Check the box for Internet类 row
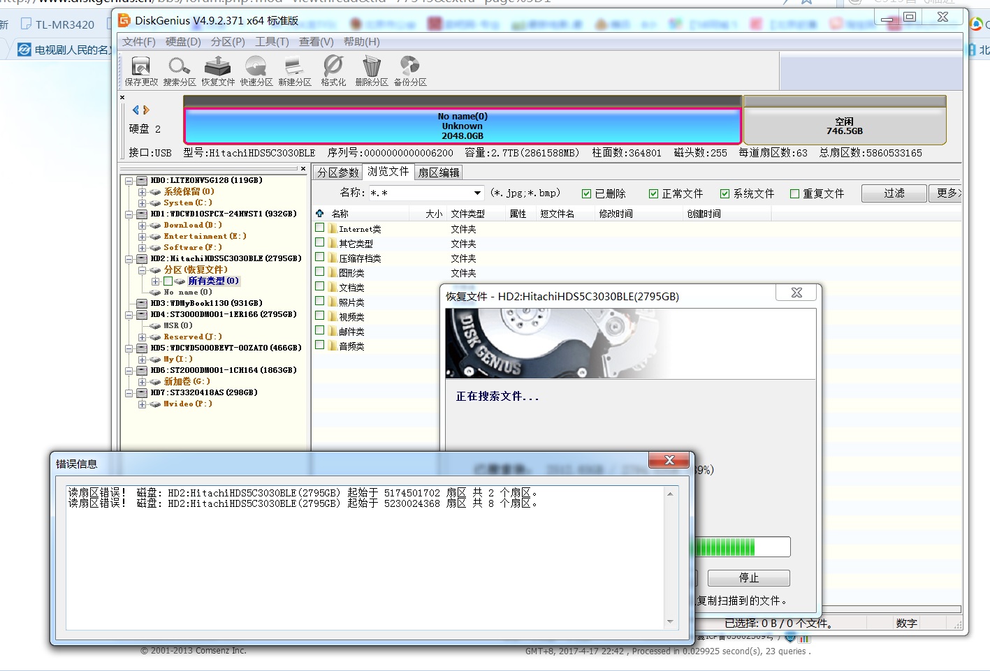Viewport: 990px width, 671px height. point(320,228)
